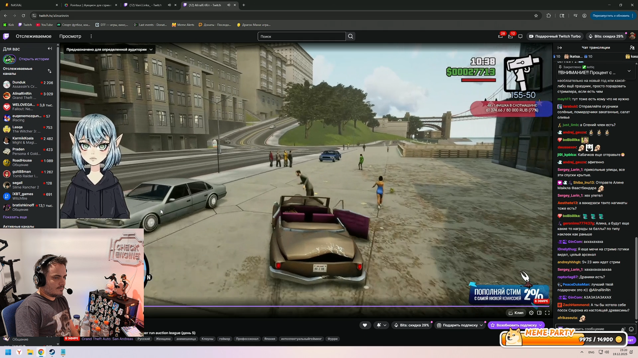The image size is (638, 358).
Task: Enter fullscreen with the player icon
Action: point(547,313)
